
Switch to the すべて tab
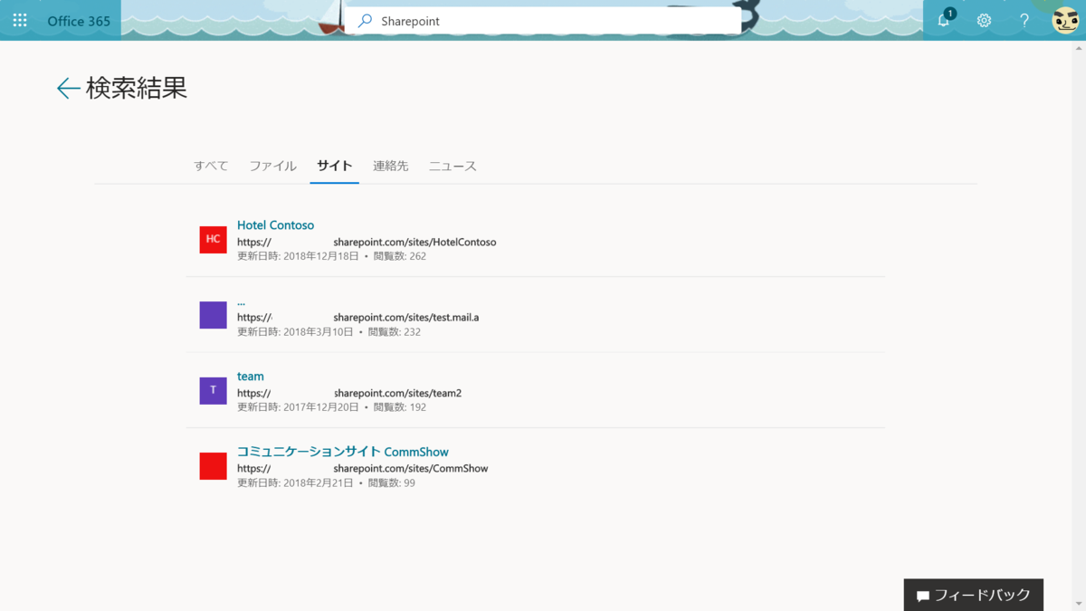(211, 166)
